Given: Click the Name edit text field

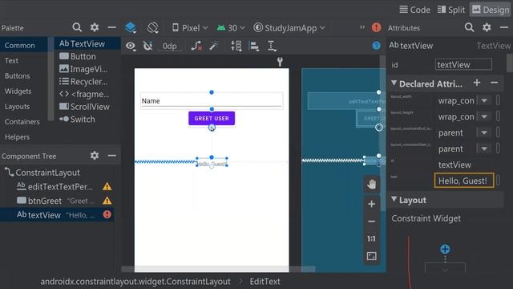Looking at the screenshot, I should 212,101.
